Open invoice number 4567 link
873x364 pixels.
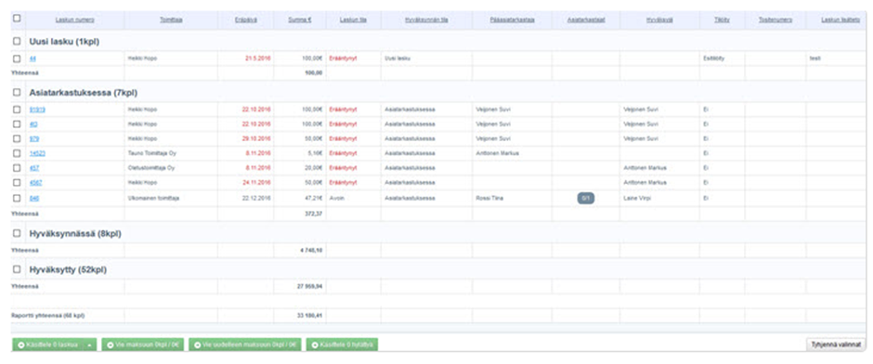point(35,183)
